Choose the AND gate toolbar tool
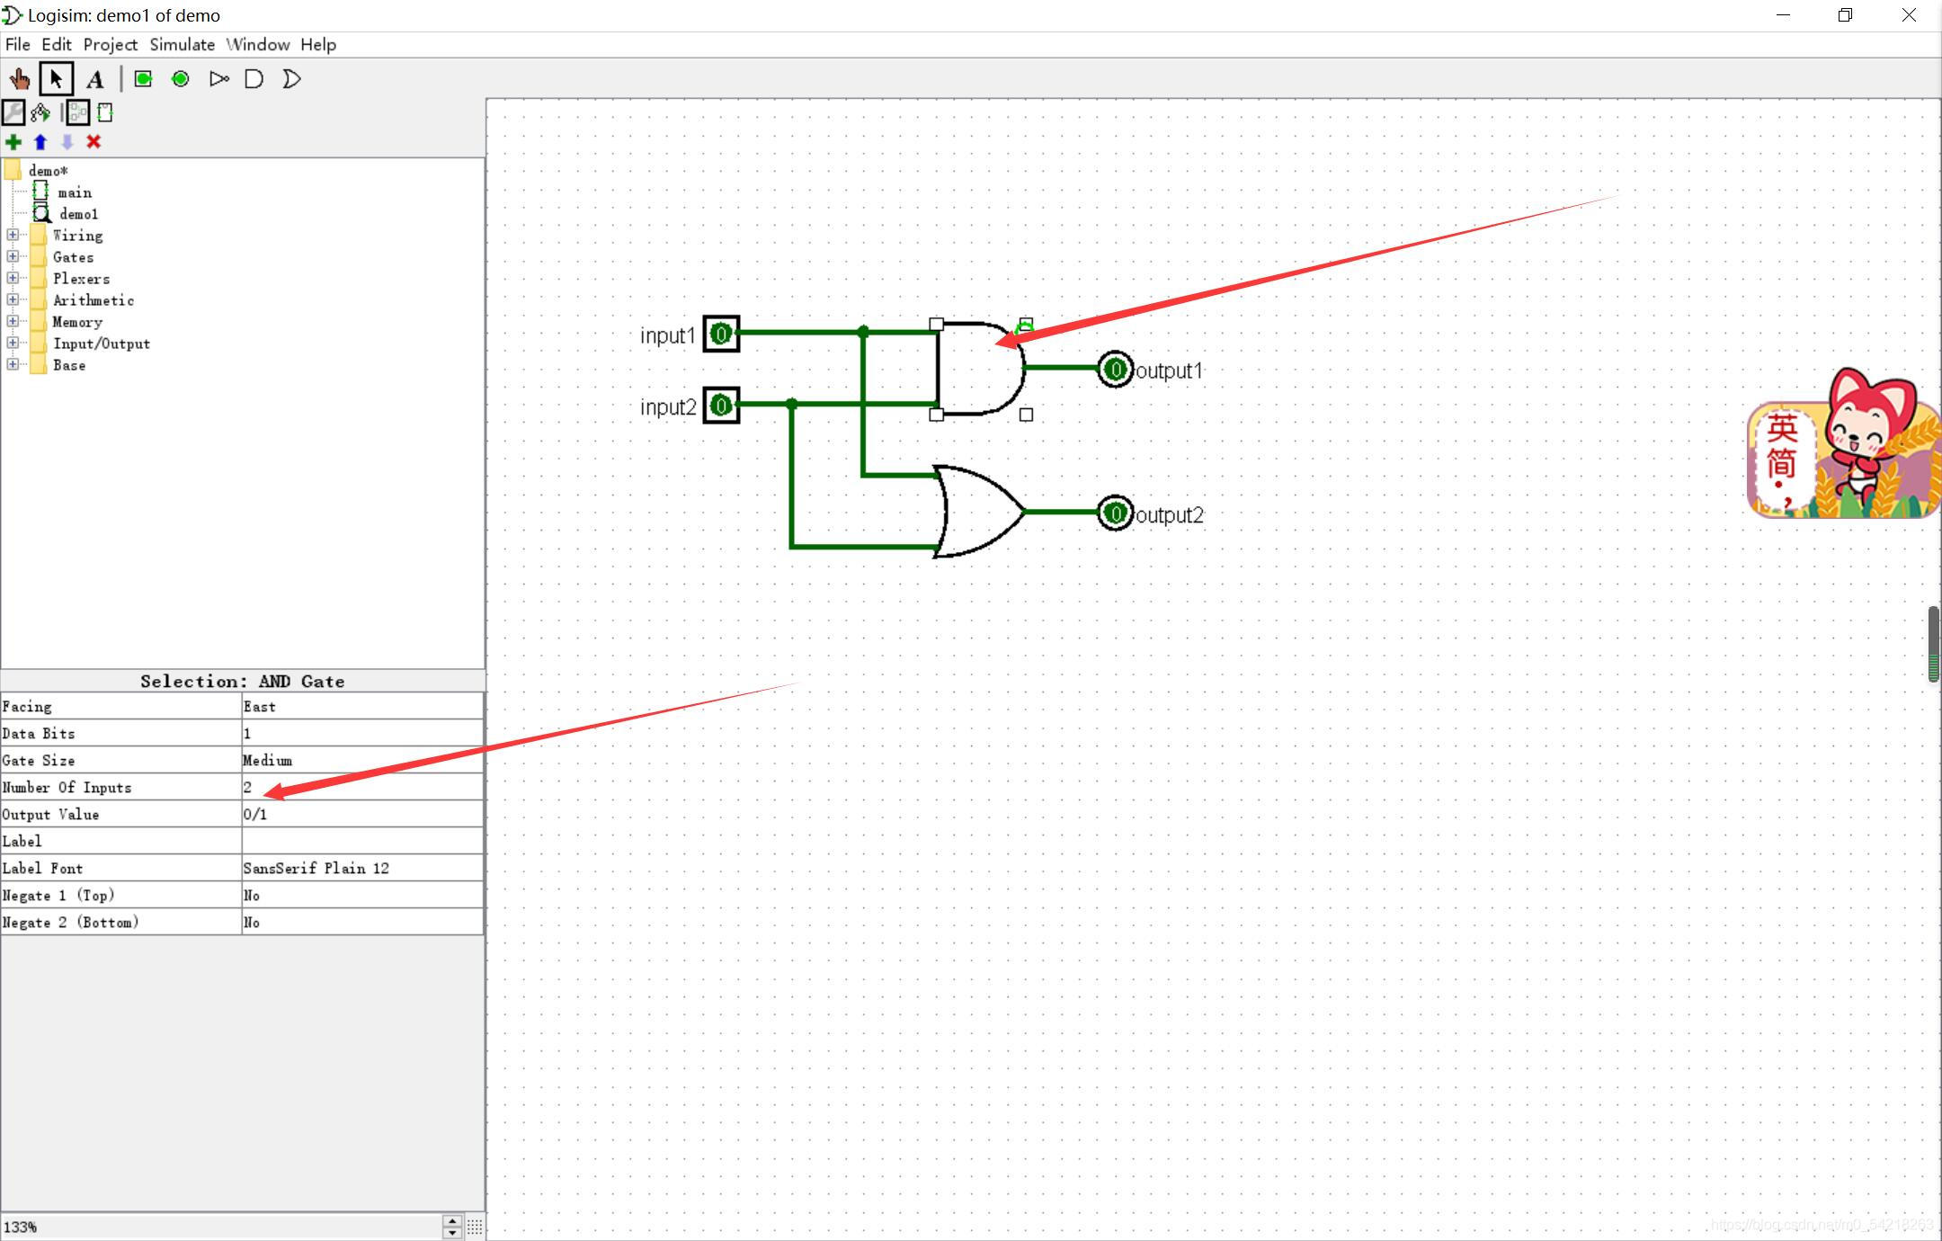1942x1241 pixels. tap(254, 79)
